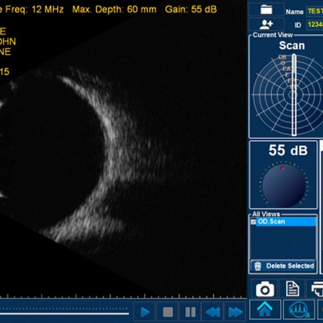Image resolution: width=323 pixels, height=323 pixels.
Task: Click the 55 dB gain readout
Action: pyautogui.click(x=288, y=150)
